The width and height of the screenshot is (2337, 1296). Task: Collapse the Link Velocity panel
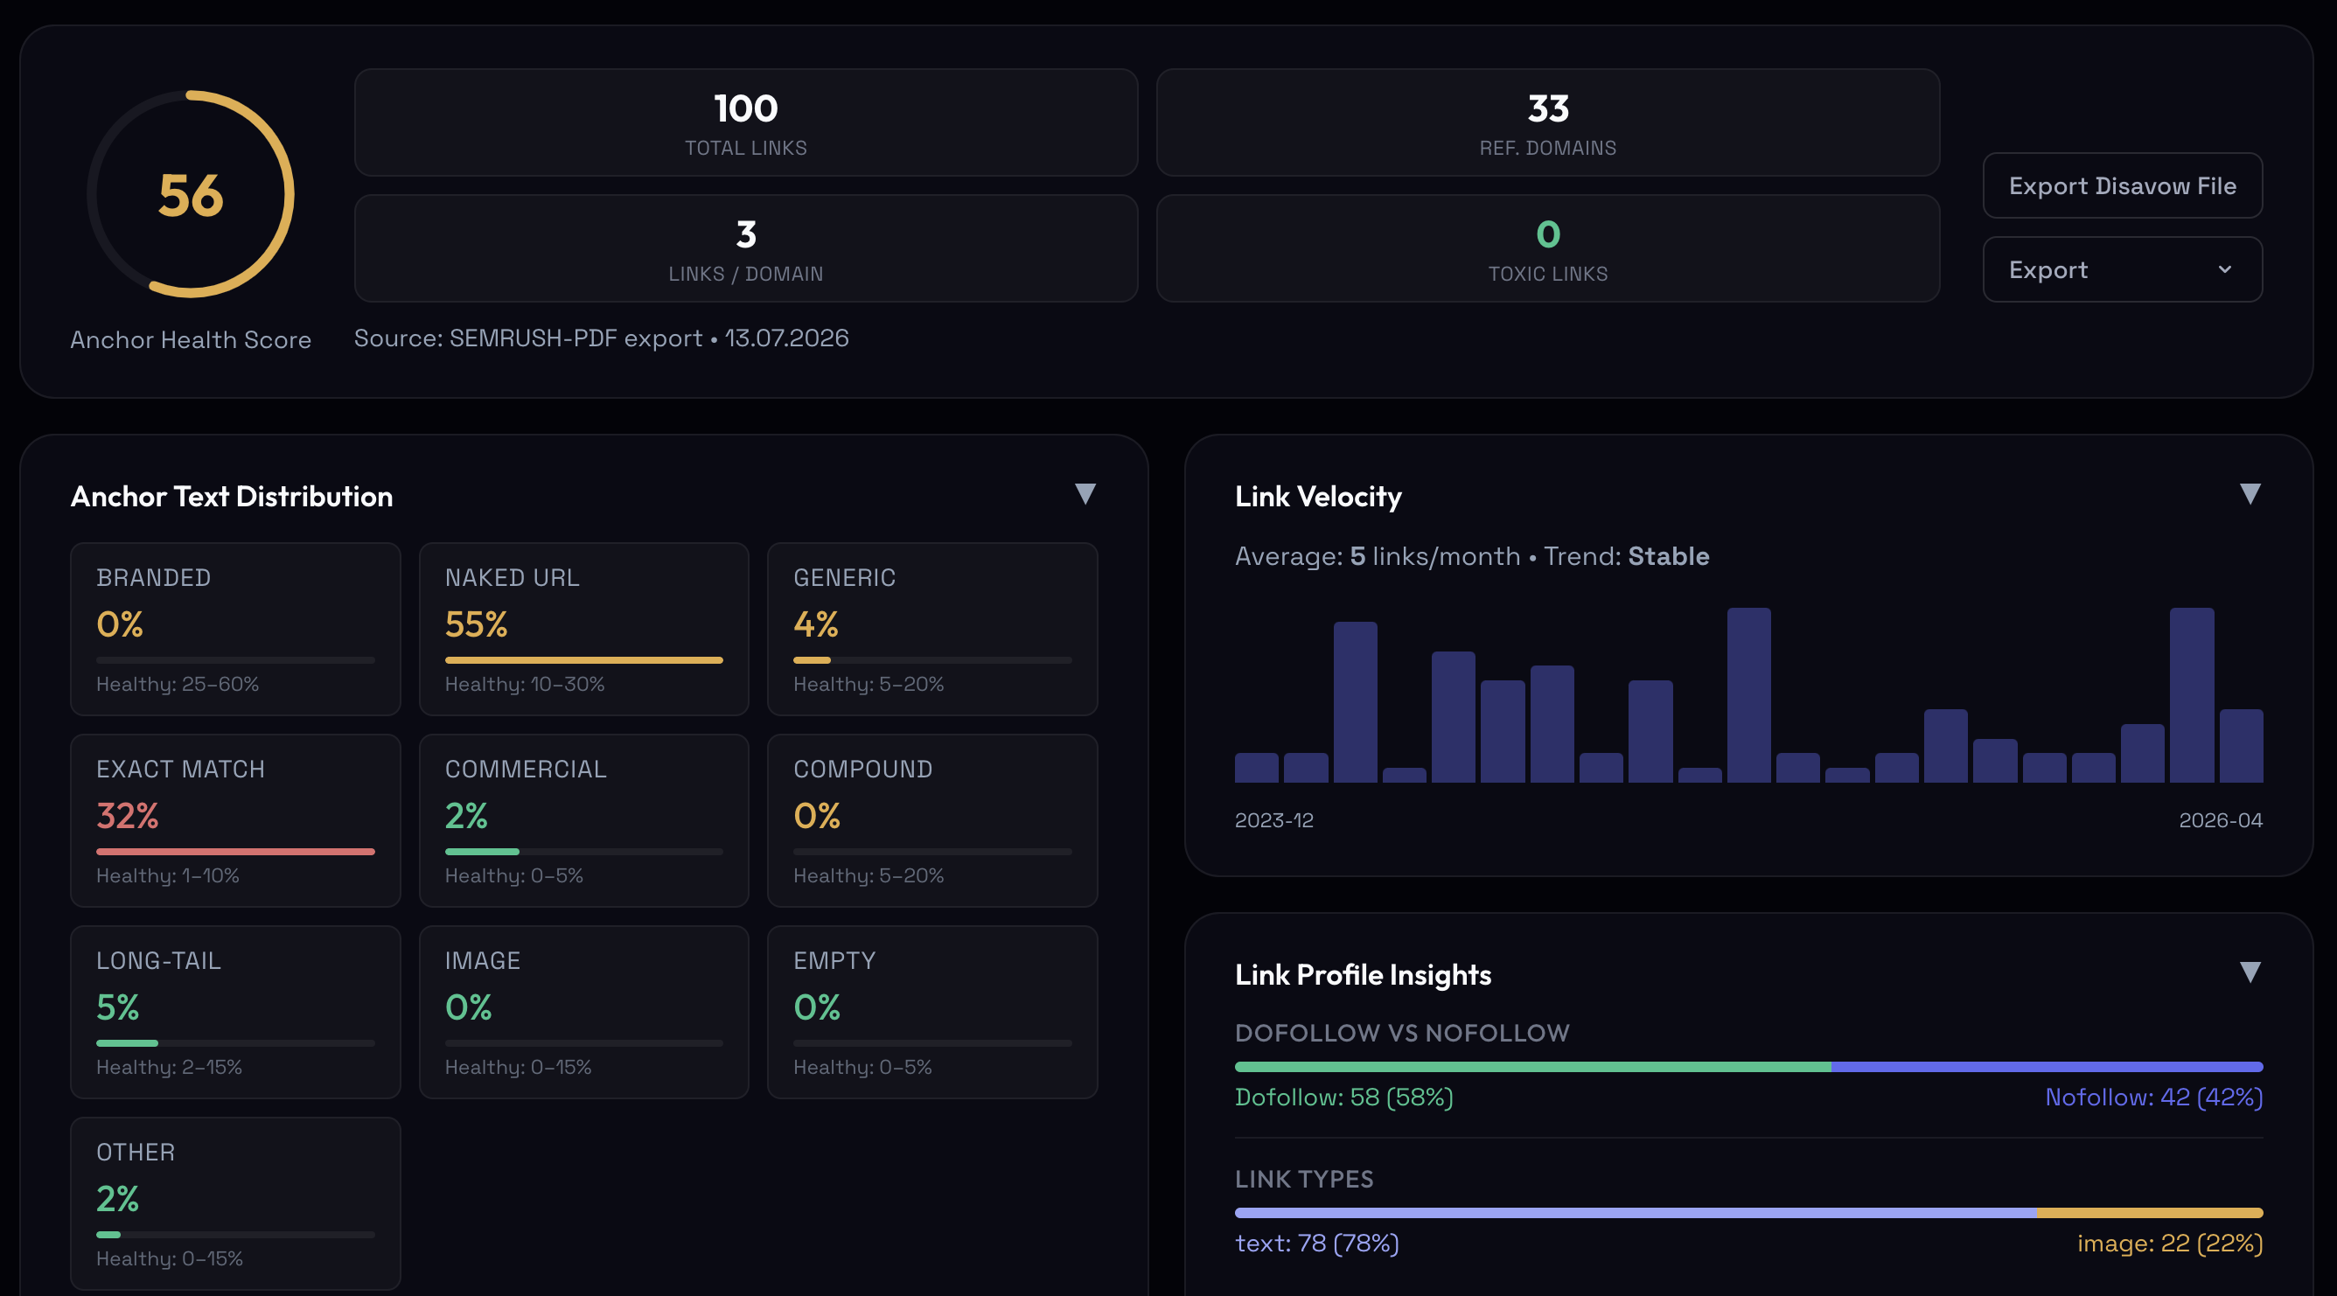point(2250,494)
